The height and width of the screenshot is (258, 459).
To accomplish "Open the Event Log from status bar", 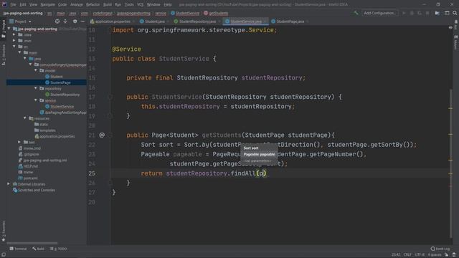I will pyautogui.click(x=440, y=249).
